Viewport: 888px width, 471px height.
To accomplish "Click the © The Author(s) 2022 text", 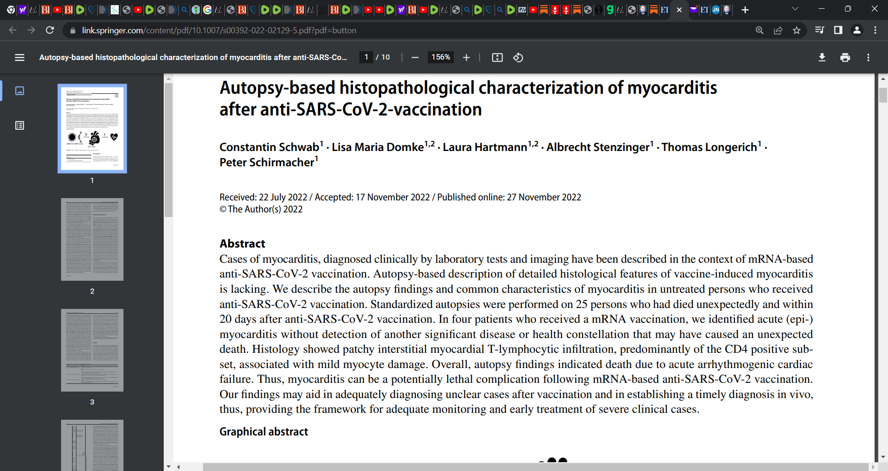I will click(x=261, y=209).
